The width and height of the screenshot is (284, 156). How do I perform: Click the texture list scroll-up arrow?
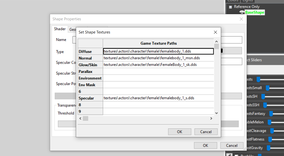pyautogui.click(x=216, y=41)
